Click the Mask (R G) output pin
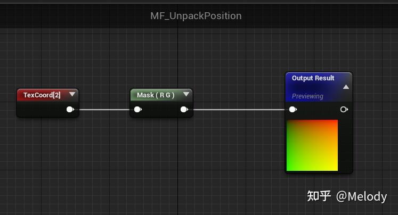This screenshot has width=398, height=215. pyautogui.click(x=184, y=110)
